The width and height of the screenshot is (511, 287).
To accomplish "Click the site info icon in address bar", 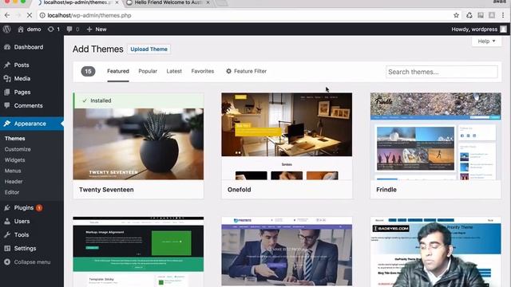I will (x=42, y=15).
